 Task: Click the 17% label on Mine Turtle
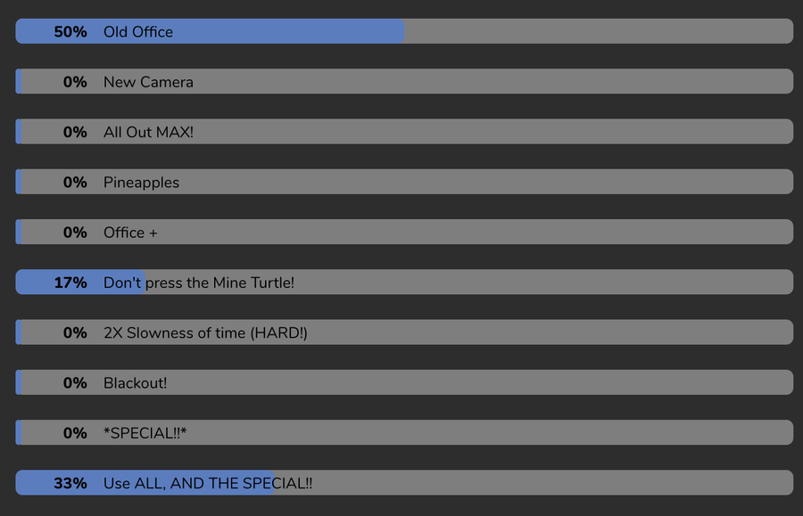[x=70, y=283]
